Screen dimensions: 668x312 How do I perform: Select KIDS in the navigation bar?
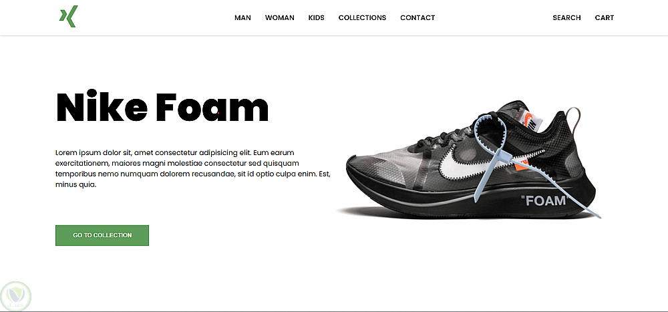[317, 18]
